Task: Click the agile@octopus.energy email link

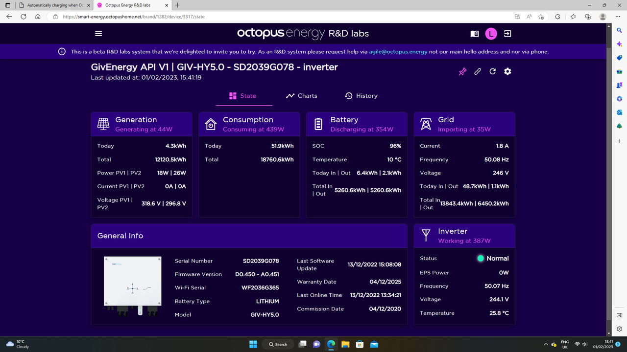Action: (x=398, y=51)
